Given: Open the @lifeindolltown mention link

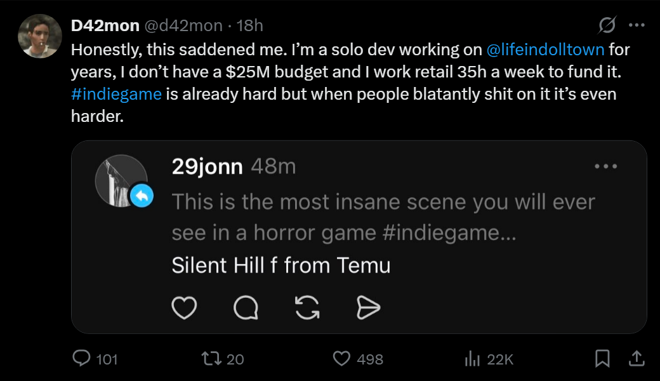Looking at the screenshot, I should [544, 49].
